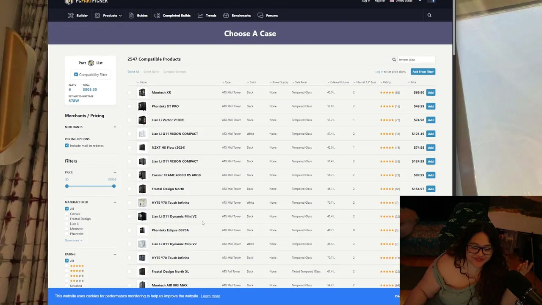Image resolution: width=542 pixels, height=305 pixels.
Task: Check the Montech manufacturer filter
Action: point(66,229)
